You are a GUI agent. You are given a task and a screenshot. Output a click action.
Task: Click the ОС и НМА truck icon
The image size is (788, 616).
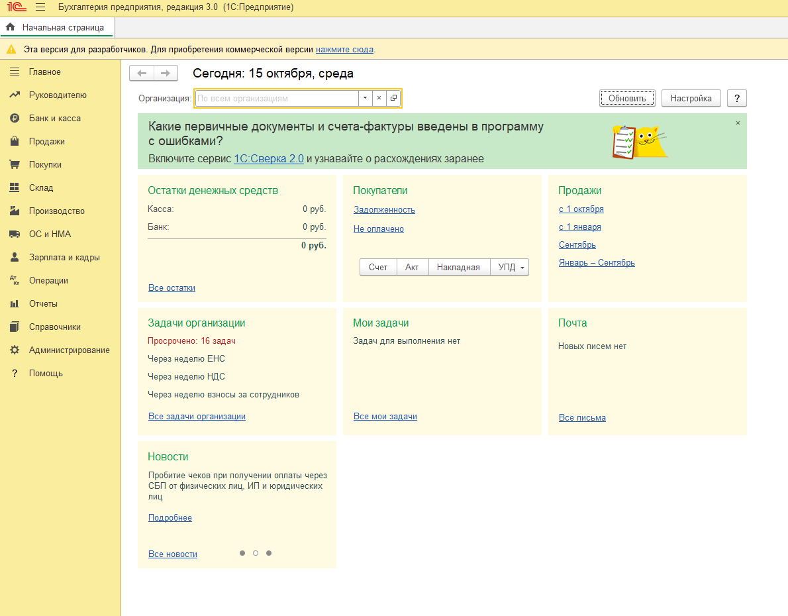[15, 234]
